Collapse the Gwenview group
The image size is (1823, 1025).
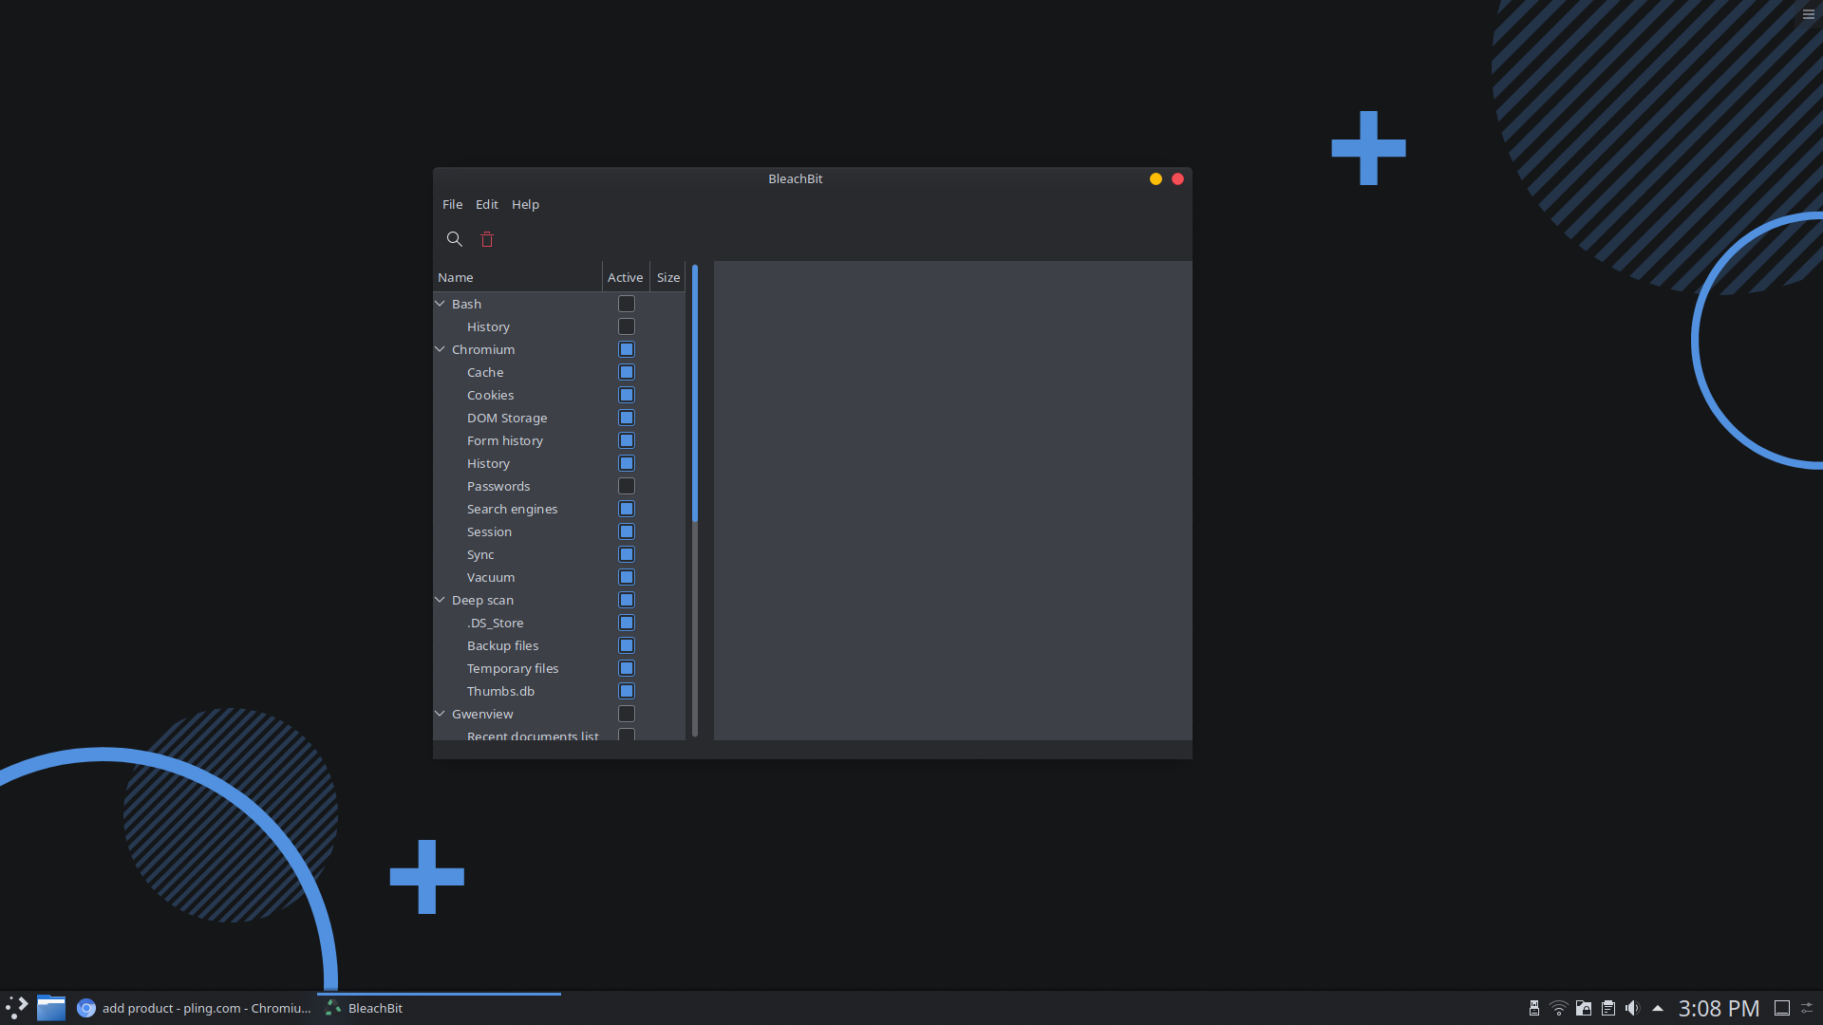point(440,714)
